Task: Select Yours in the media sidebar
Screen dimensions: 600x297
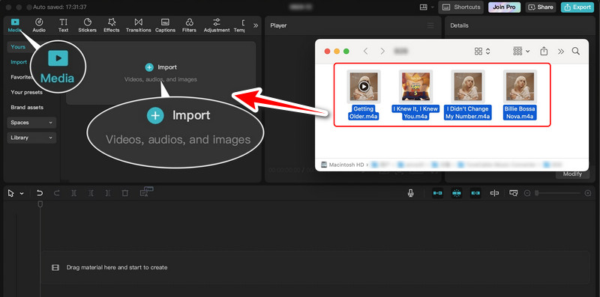Action: [x=18, y=46]
